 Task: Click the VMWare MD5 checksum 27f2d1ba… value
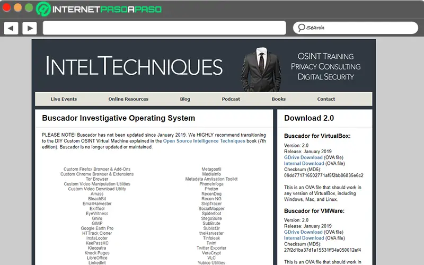tap(322, 250)
